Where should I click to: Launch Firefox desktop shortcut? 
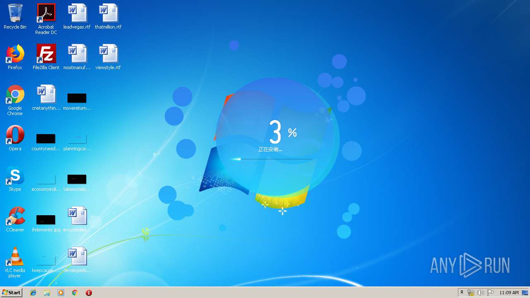coord(15,57)
